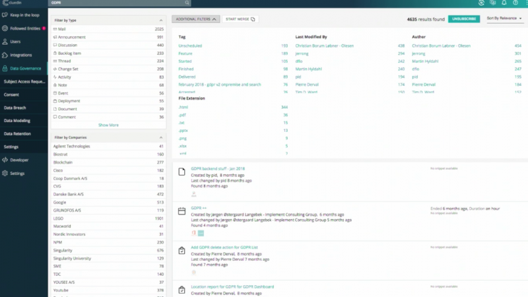This screenshot has height=297, width=528.
Task: Click the clipboard icon for Add GDPR delete action
Action: coord(182,251)
